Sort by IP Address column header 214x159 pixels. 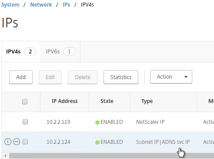(x=65, y=101)
